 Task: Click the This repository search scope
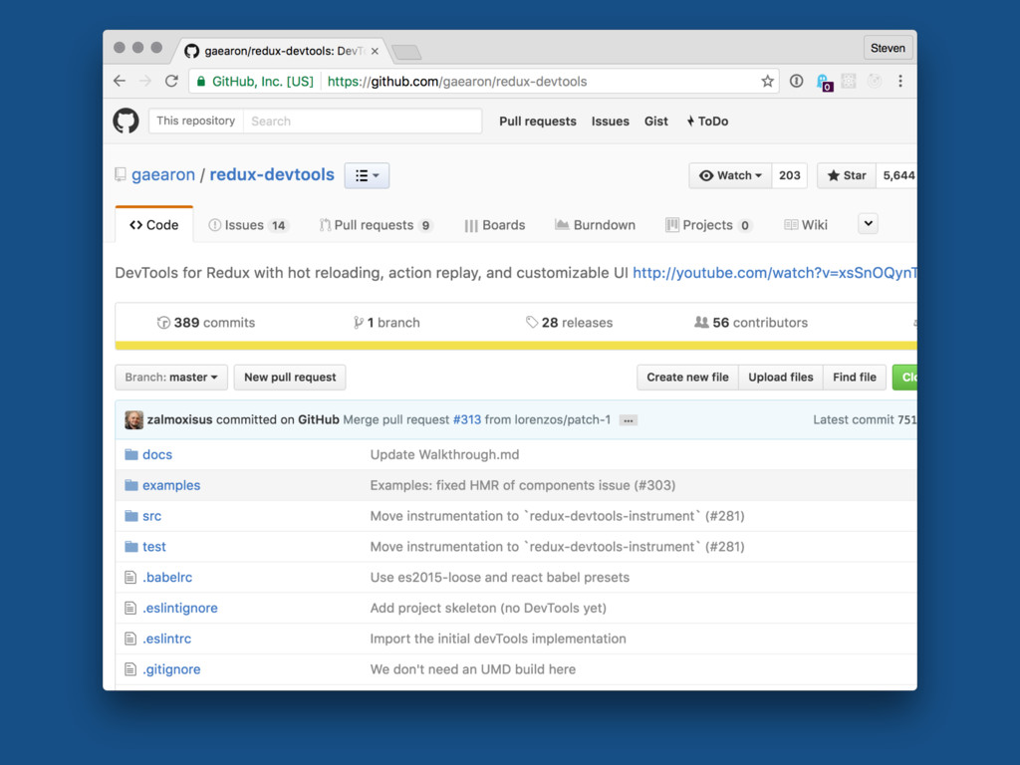click(x=196, y=121)
